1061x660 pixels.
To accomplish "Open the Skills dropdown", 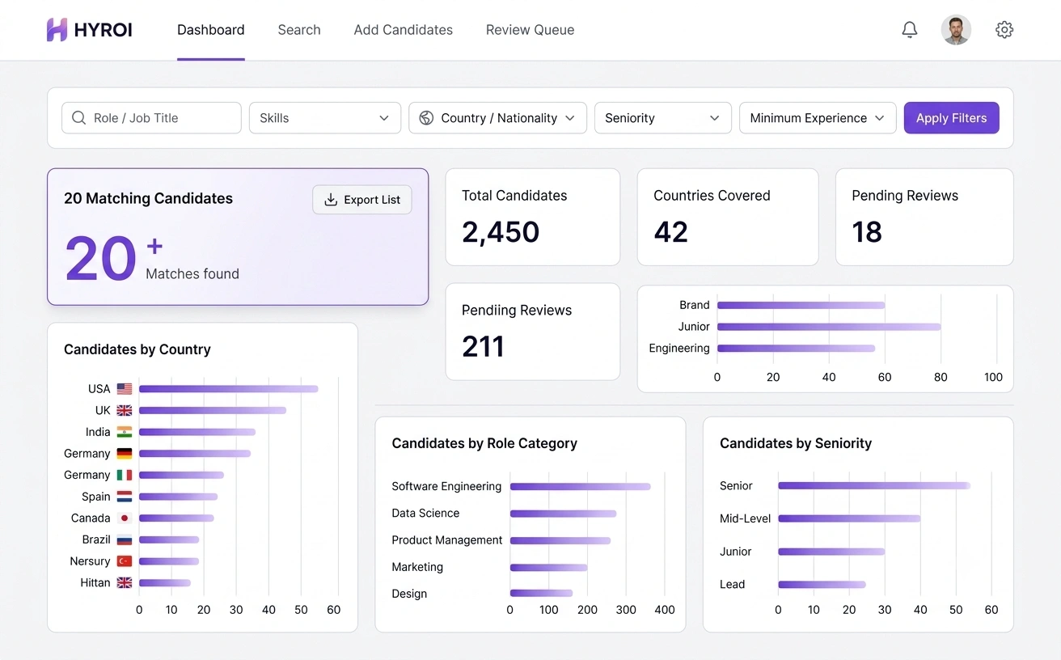I will tap(325, 118).
